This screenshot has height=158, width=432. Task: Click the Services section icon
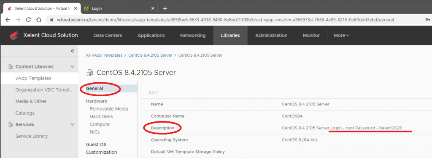11,124
